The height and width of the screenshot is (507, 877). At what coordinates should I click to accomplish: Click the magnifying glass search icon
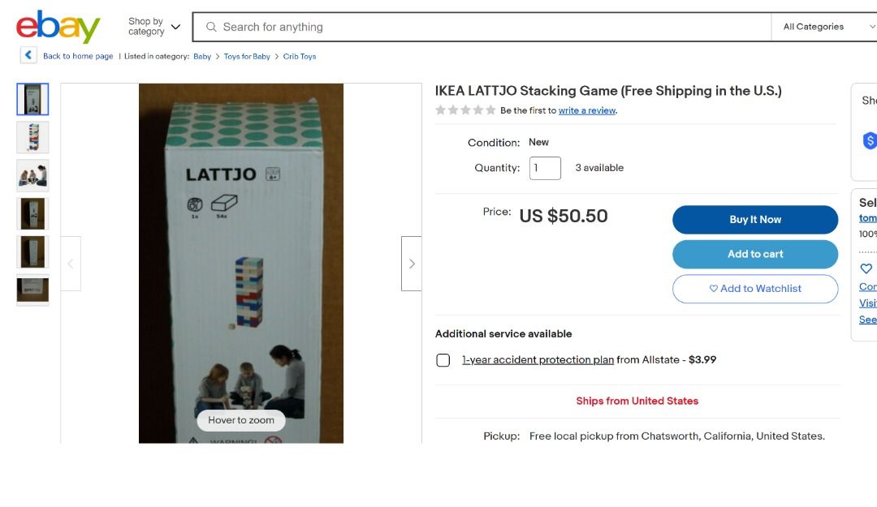pyautogui.click(x=211, y=27)
